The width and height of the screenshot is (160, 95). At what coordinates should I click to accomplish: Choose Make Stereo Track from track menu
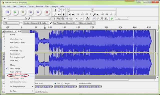click(x=20, y=75)
